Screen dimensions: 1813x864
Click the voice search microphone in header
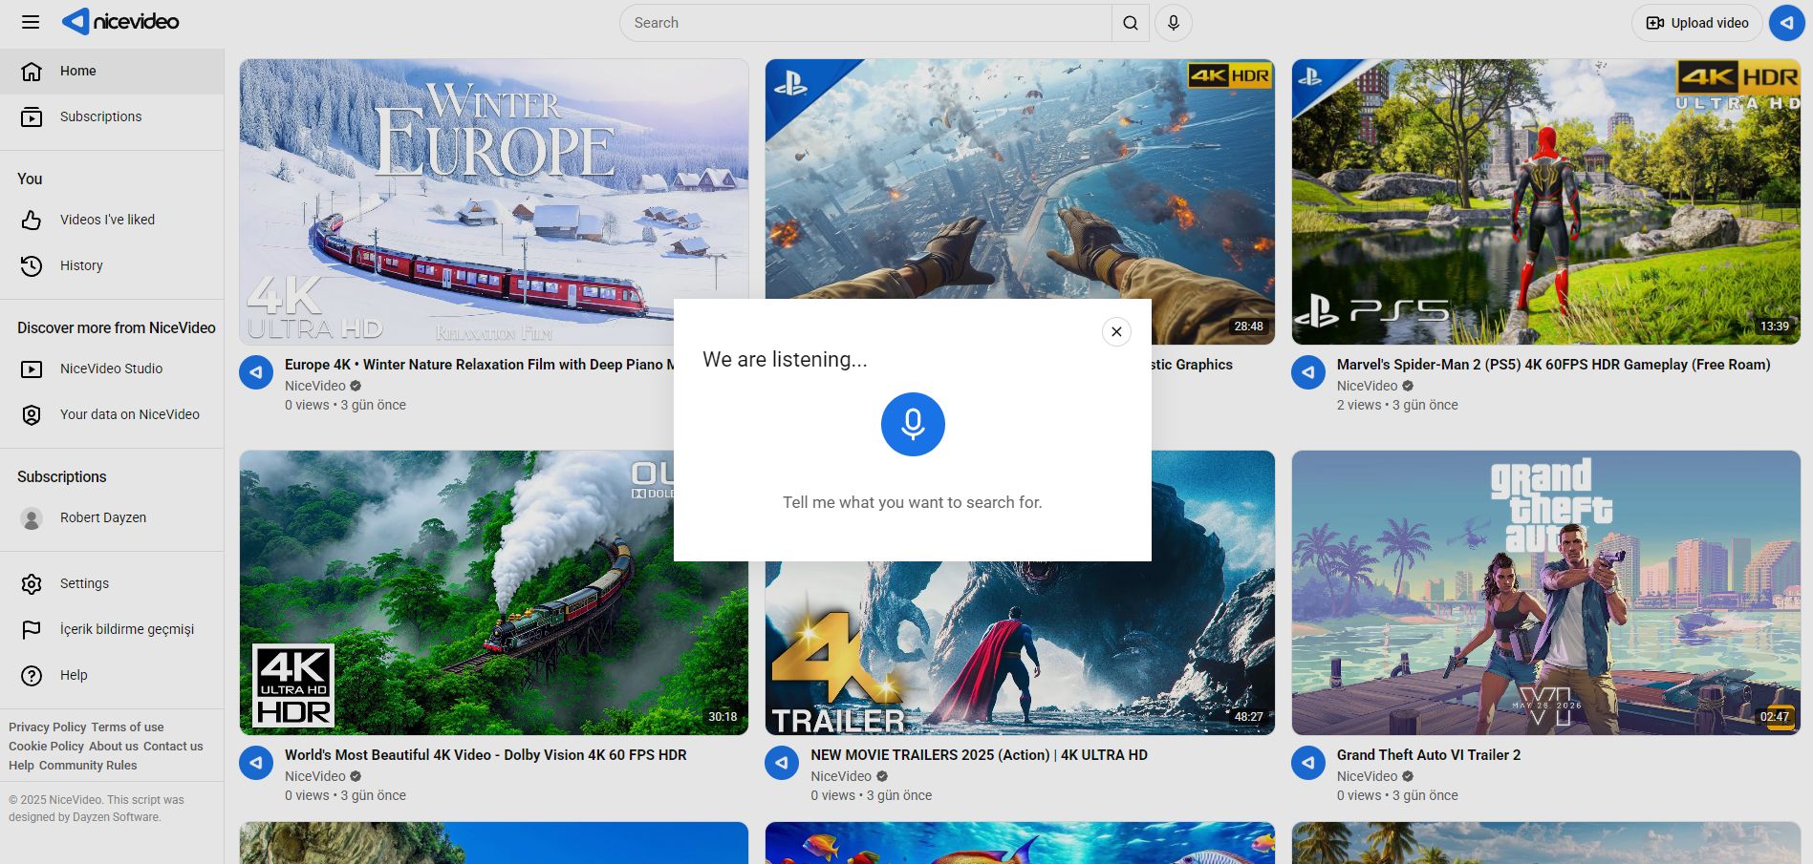pos(1174,23)
